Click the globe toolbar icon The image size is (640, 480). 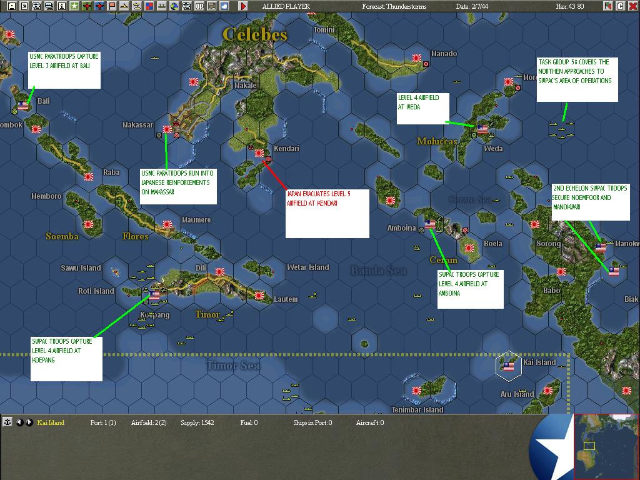click(x=174, y=6)
